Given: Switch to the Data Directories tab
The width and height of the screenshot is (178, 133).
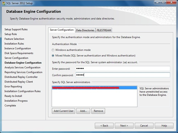Looking at the screenshot, I should coord(85,30).
